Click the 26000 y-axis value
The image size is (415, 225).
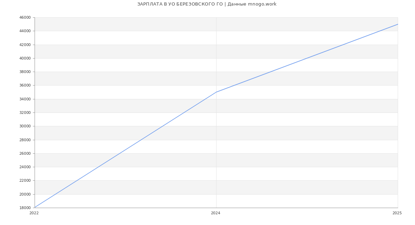25,154
